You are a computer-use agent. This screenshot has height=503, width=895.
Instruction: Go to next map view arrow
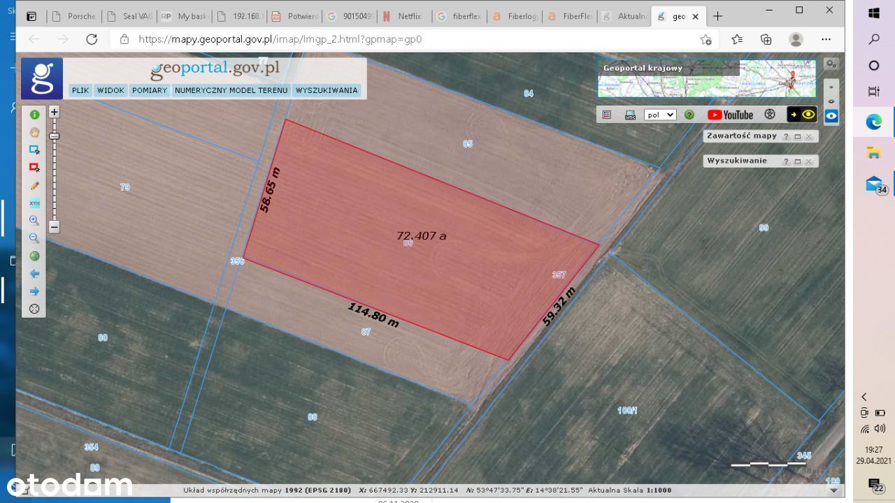click(34, 291)
